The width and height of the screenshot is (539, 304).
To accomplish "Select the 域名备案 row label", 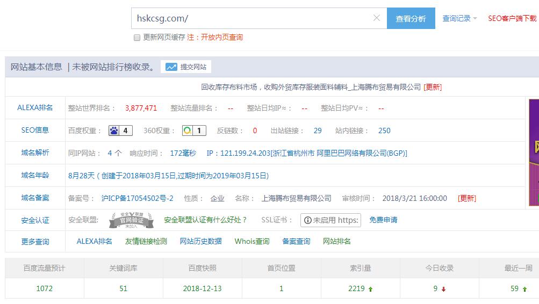I will [35, 198].
